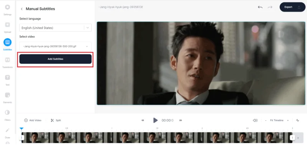Redo the last action

point(270,7)
